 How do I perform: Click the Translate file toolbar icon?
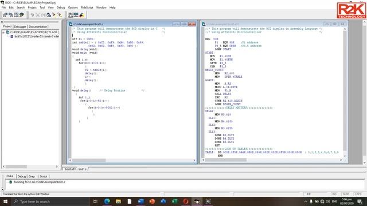(71, 15)
